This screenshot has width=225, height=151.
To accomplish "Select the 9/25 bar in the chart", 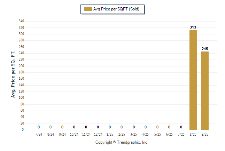I will pyautogui.click(x=205, y=90).
